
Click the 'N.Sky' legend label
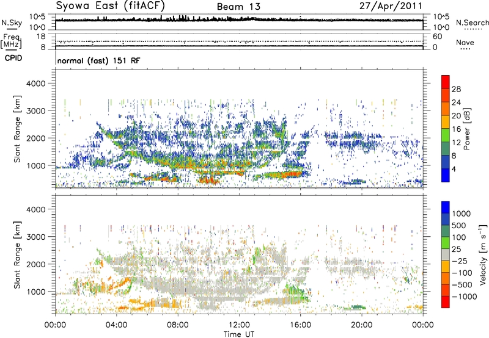click(12, 23)
